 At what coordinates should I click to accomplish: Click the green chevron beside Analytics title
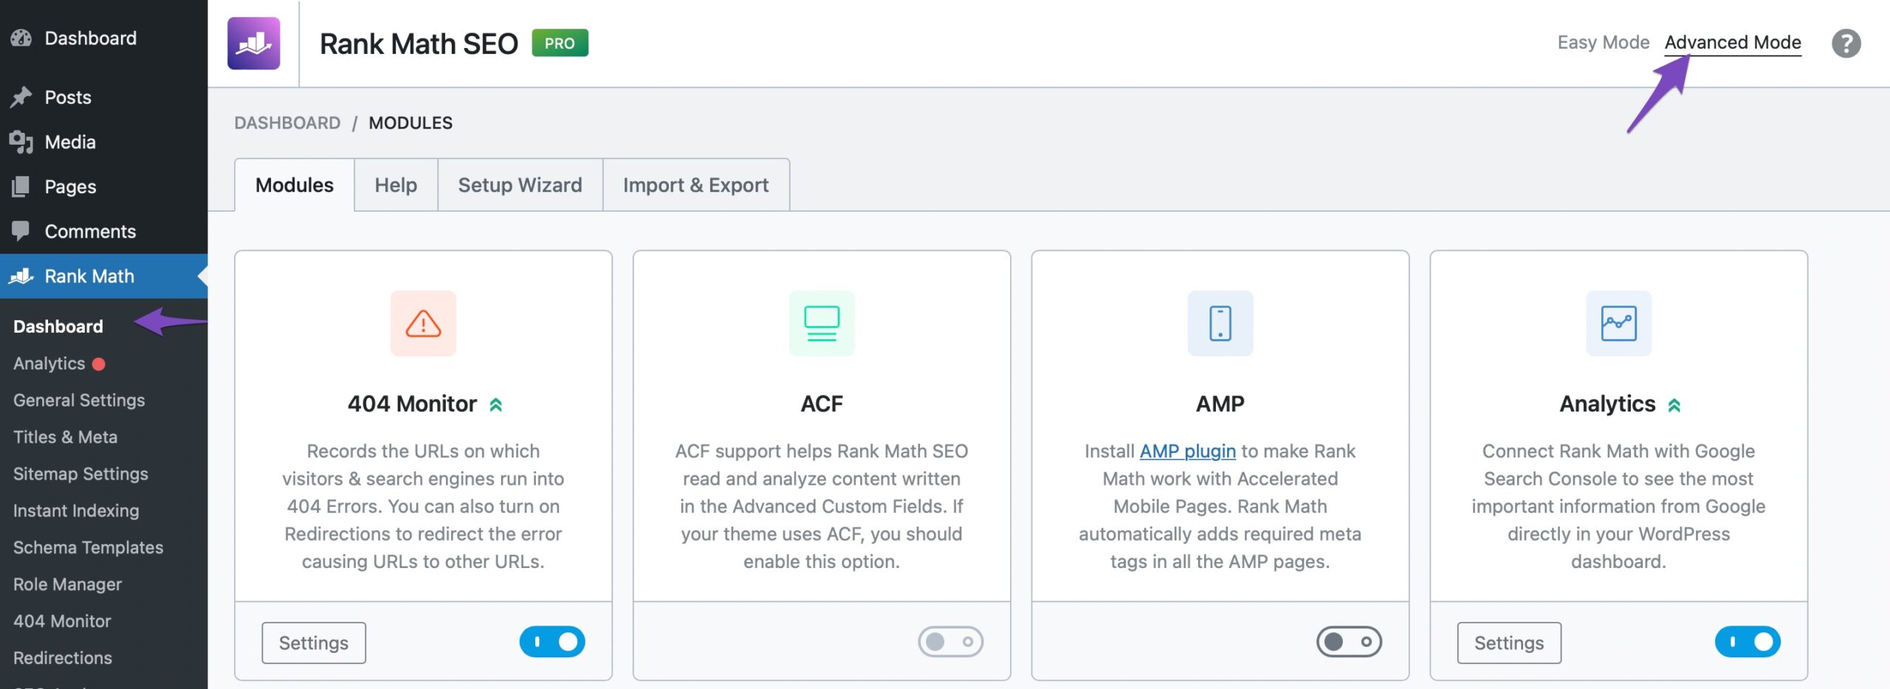tap(1674, 405)
